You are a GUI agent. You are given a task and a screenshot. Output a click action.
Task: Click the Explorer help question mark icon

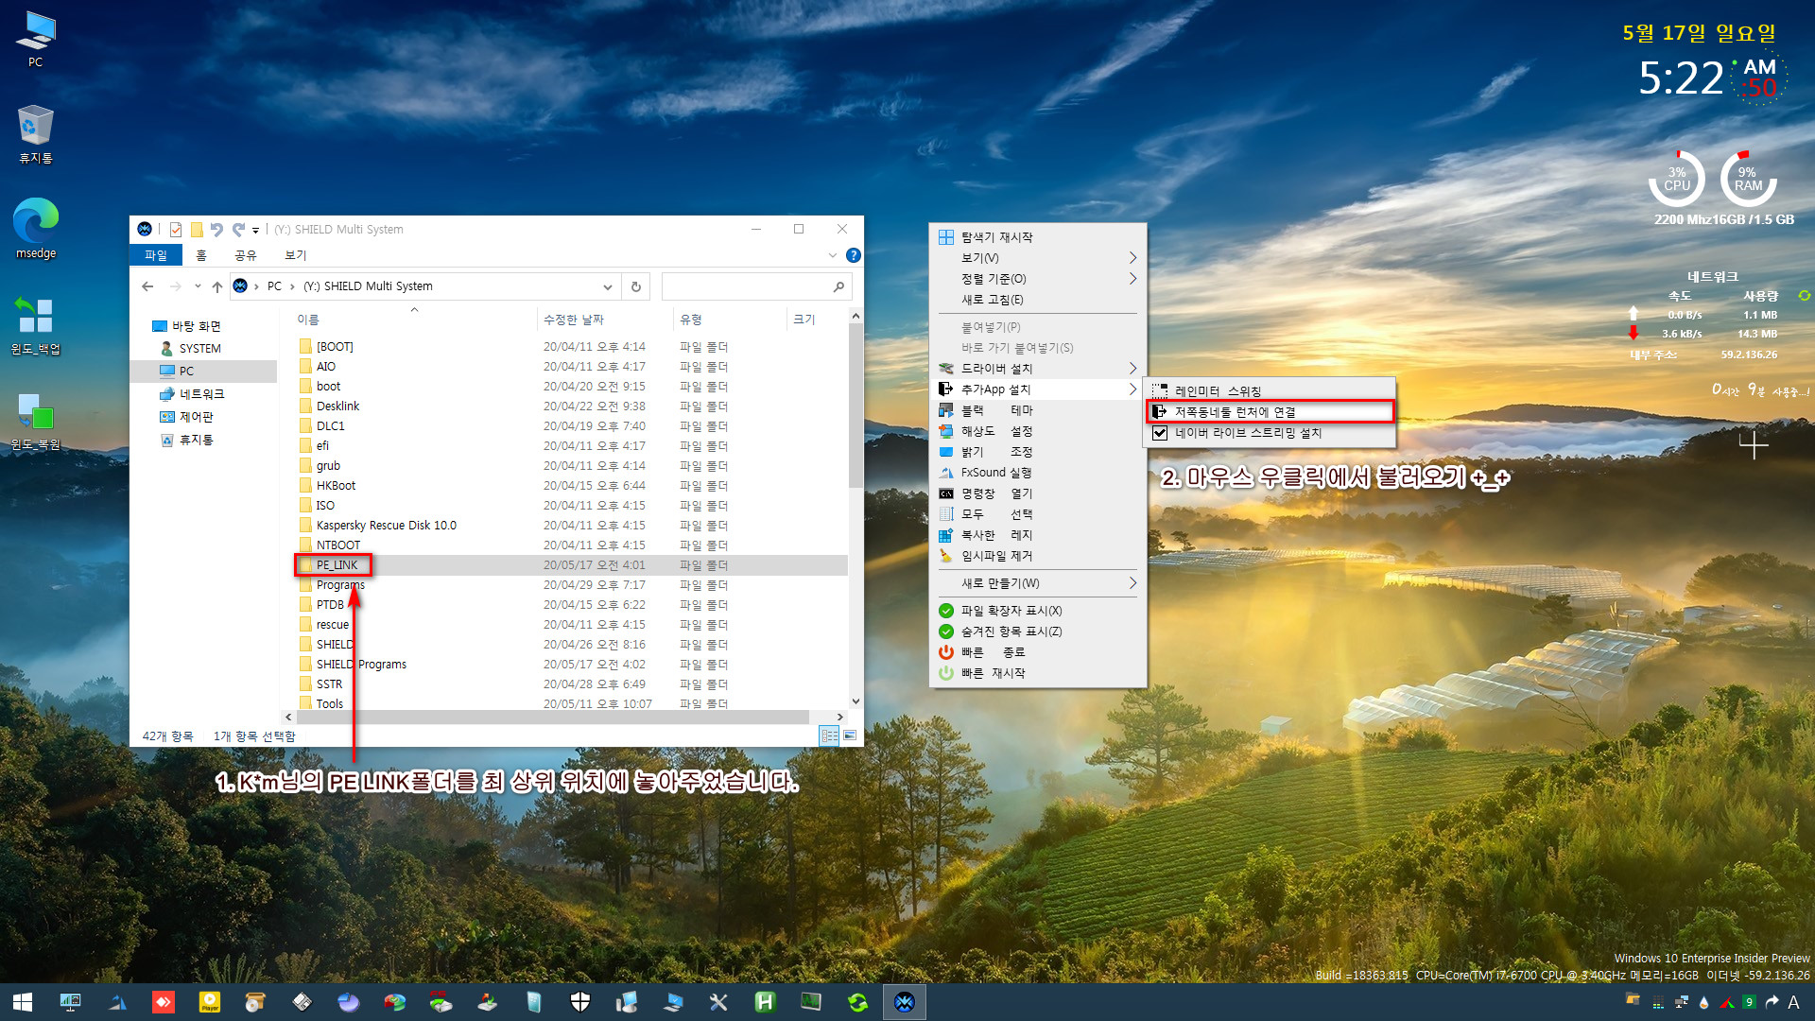(x=854, y=255)
